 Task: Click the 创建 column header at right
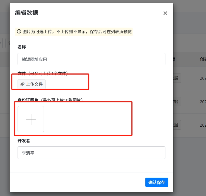(203, 59)
